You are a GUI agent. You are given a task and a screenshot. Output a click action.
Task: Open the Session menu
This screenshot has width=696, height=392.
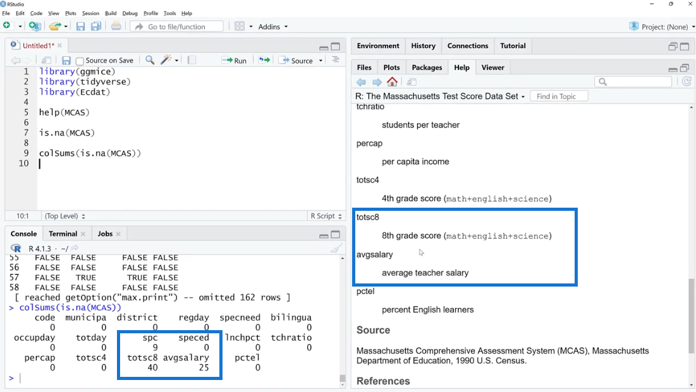(x=90, y=13)
